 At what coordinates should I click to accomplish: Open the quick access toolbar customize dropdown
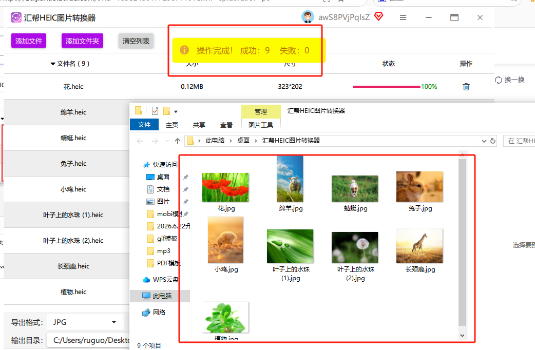click(176, 111)
